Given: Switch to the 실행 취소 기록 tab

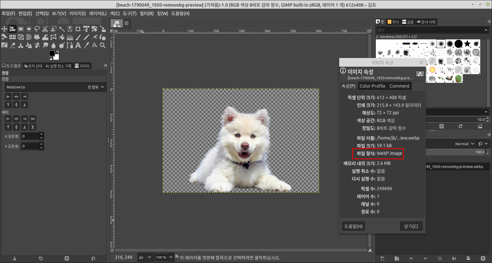Looking at the screenshot, I should pyautogui.click(x=59, y=66).
